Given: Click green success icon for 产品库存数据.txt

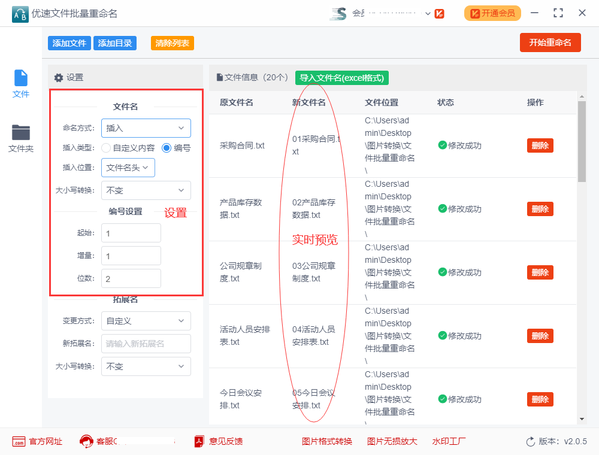Looking at the screenshot, I should click(443, 208).
